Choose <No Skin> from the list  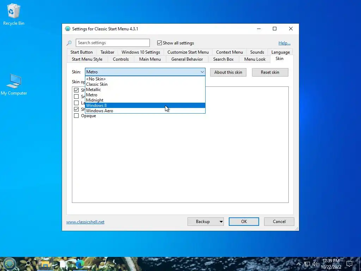(x=145, y=79)
